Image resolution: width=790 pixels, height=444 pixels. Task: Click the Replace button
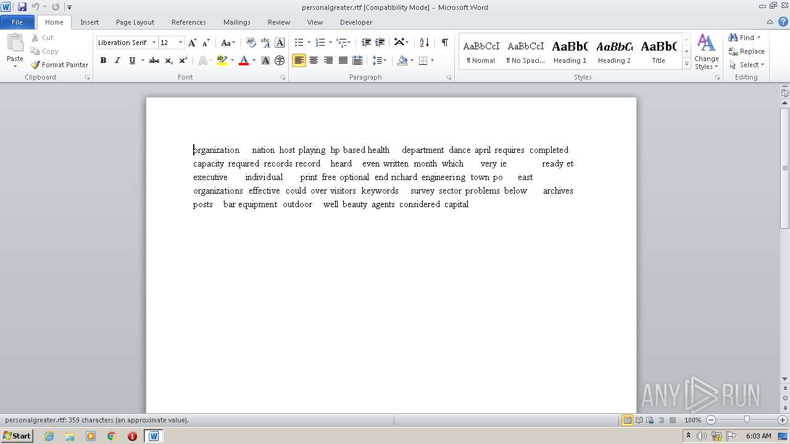pyautogui.click(x=746, y=51)
